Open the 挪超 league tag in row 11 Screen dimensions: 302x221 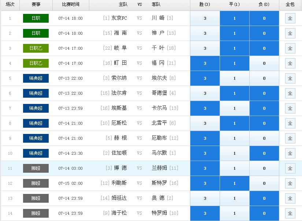click(36, 168)
